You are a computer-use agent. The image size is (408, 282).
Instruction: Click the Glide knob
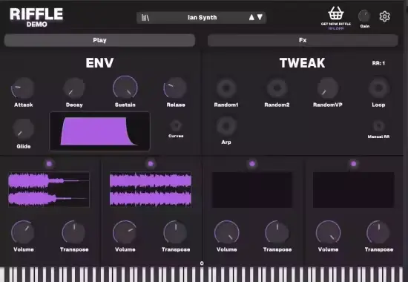tap(23, 129)
